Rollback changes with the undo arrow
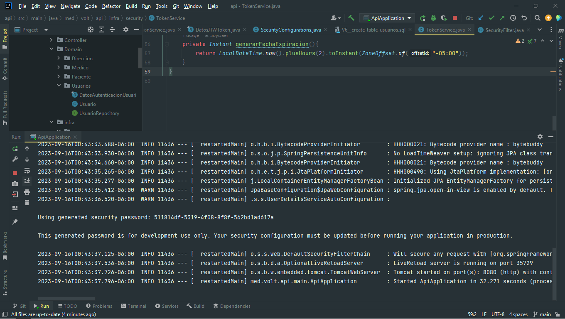This screenshot has height=319, width=565. pos(524,18)
